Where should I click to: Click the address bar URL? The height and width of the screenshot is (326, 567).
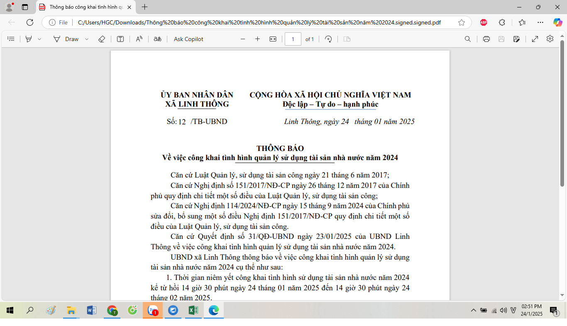click(259, 22)
